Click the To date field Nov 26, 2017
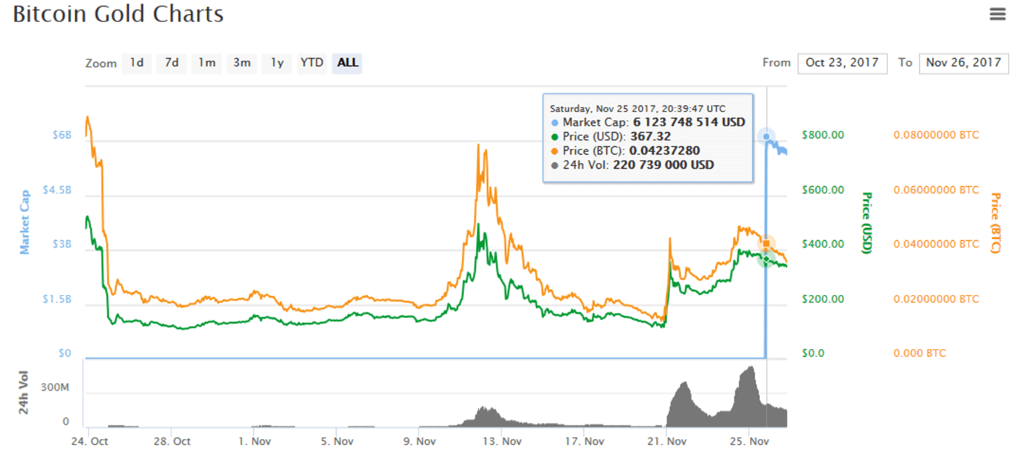1012x463 pixels. click(x=963, y=63)
